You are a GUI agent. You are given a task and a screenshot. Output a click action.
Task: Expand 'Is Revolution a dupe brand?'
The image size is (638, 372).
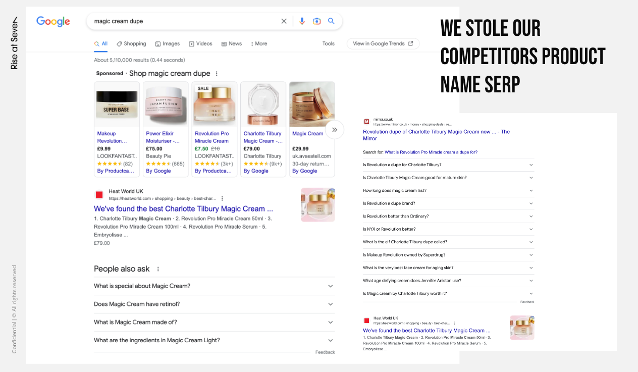coord(448,203)
